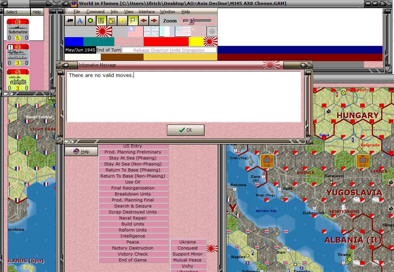Click the blue color bar segment
The width and height of the screenshot is (394, 272).
pyautogui.click(x=74, y=42)
